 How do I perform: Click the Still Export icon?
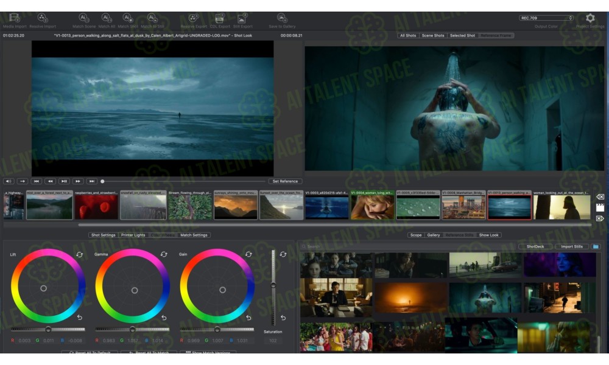point(242,18)
